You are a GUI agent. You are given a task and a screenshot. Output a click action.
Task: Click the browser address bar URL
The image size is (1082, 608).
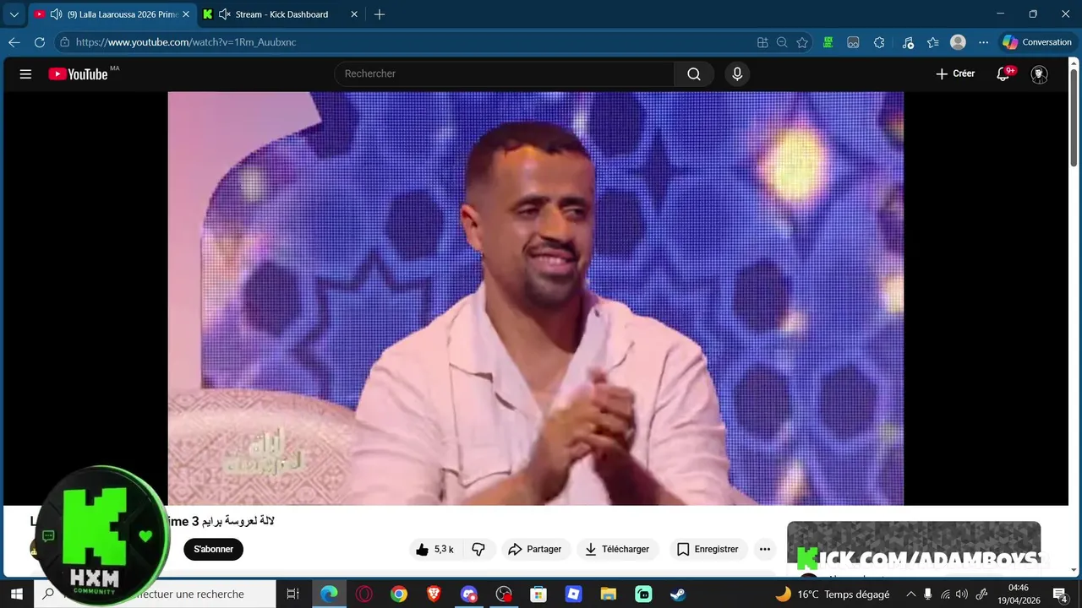tap(186, 42)
